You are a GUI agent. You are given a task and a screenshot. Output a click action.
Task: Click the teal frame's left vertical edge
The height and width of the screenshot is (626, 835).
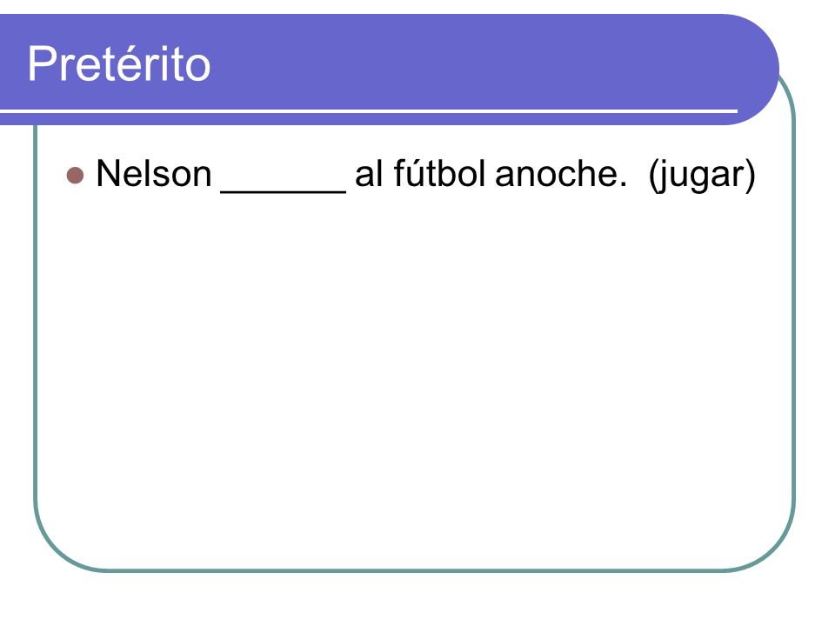(x=36, y=319)
